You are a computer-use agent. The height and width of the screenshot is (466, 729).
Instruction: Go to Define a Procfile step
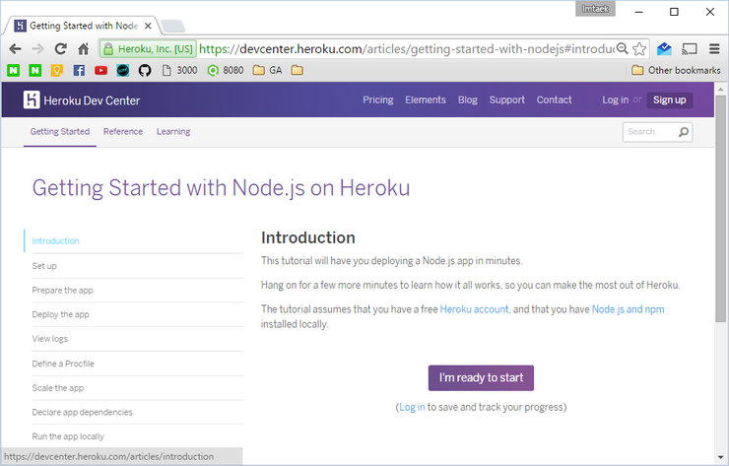63,364
